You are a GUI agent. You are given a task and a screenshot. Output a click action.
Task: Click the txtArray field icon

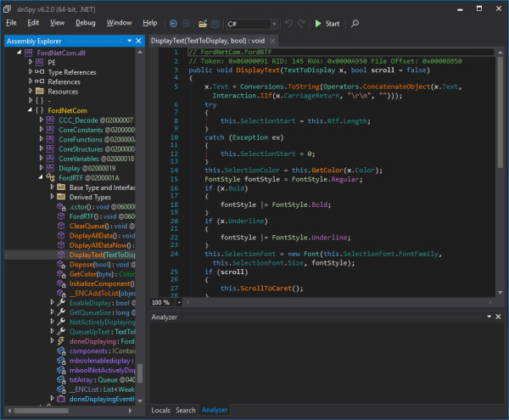(61, 379)
